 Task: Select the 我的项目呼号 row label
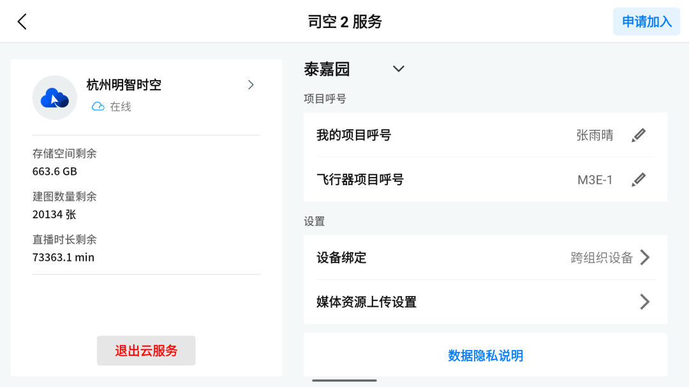353,135
